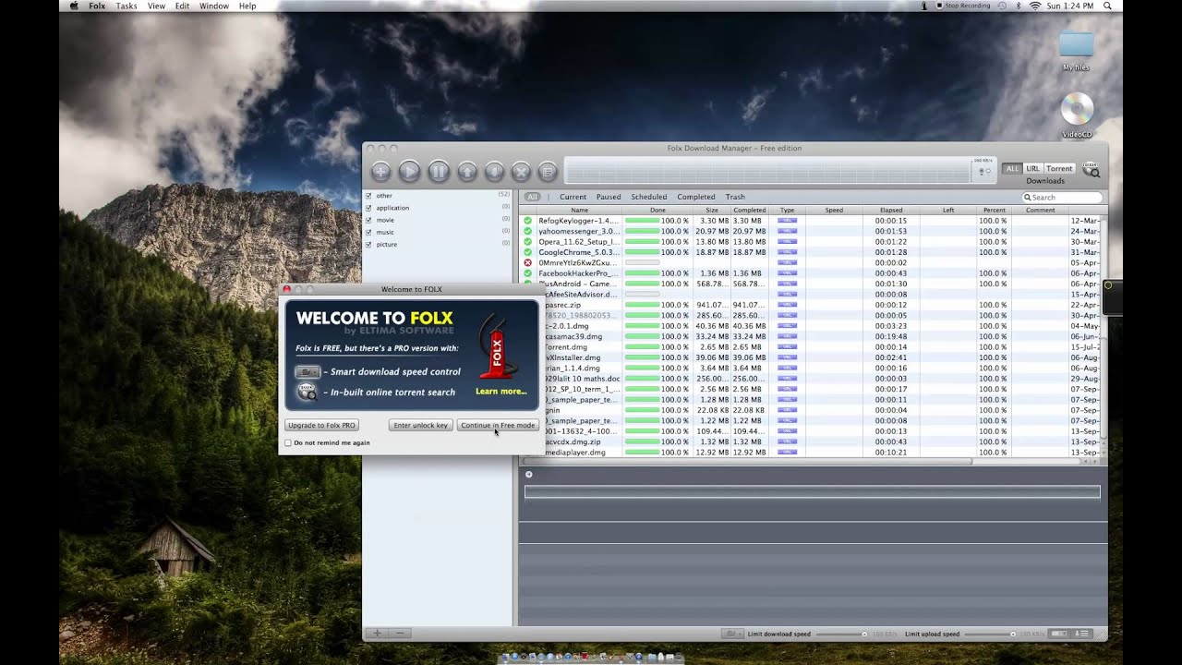Select the All filter pill
This screenshot has width=1182, height=665.
click(532, 197)
